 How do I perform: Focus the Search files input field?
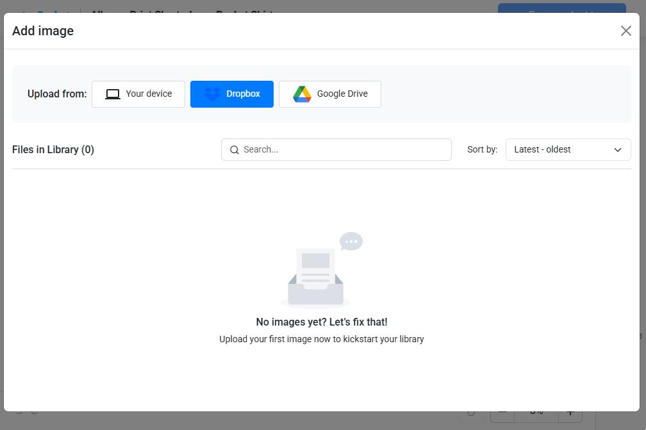coord(343,150)
